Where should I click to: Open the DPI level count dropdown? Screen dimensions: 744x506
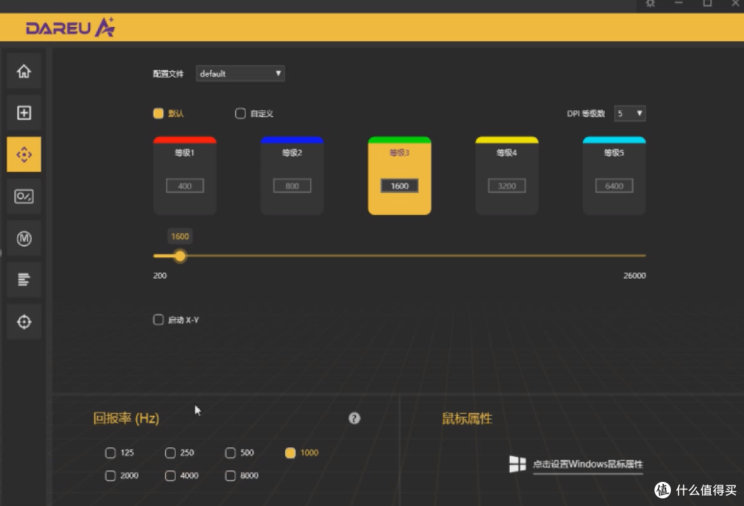630,114
